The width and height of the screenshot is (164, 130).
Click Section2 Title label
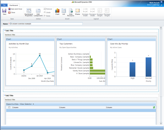tap(10, 99)
